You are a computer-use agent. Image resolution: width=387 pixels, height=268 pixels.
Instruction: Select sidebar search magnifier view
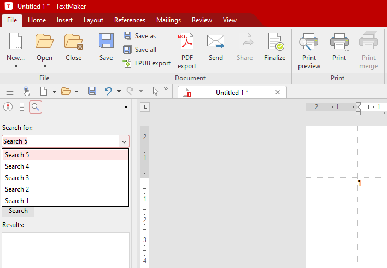[36, 107]
